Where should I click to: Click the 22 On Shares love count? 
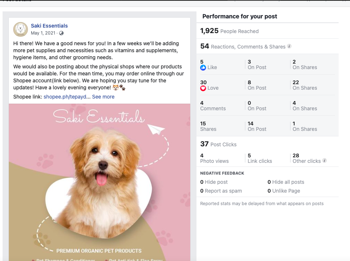[305, 85]
